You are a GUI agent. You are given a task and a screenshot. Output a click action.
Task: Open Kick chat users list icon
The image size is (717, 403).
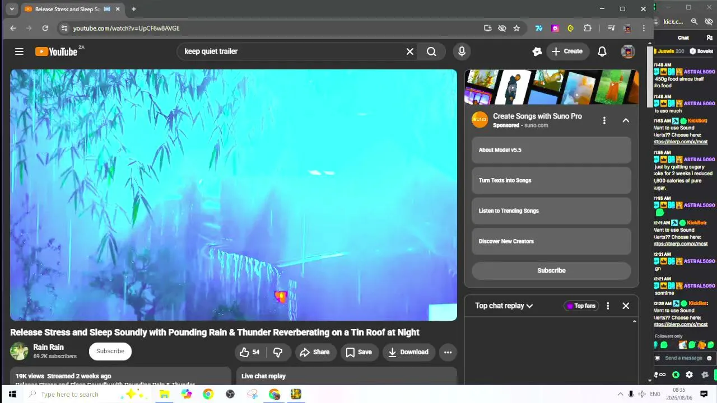(x=709, y=38)
